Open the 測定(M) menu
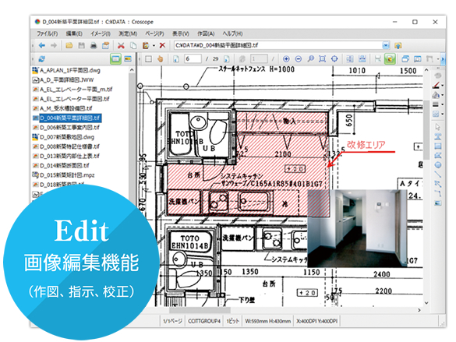The height and width of the screenshot is (342, 456). click(x=128, y=33)
